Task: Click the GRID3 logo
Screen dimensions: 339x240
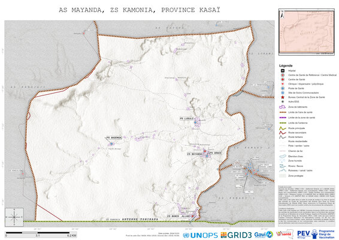Action: click(x=236, y=235)
